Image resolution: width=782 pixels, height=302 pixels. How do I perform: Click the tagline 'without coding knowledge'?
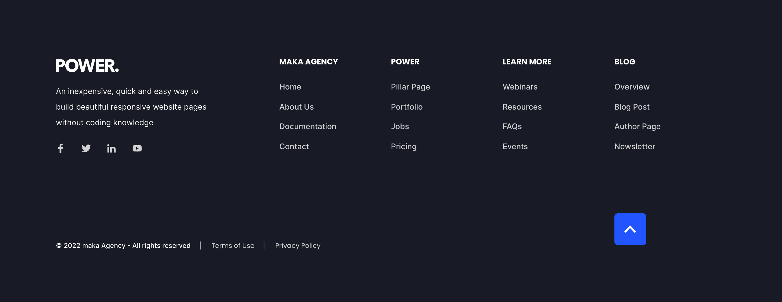(x=104, y=122)
